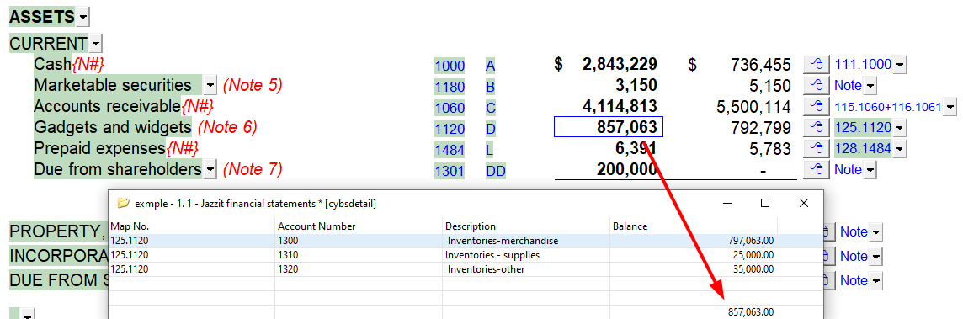The image size is (963, 319).
Task: Click prior year Prepaid amount 5,783
Action: pyautogui.click(x=769, y=148)
